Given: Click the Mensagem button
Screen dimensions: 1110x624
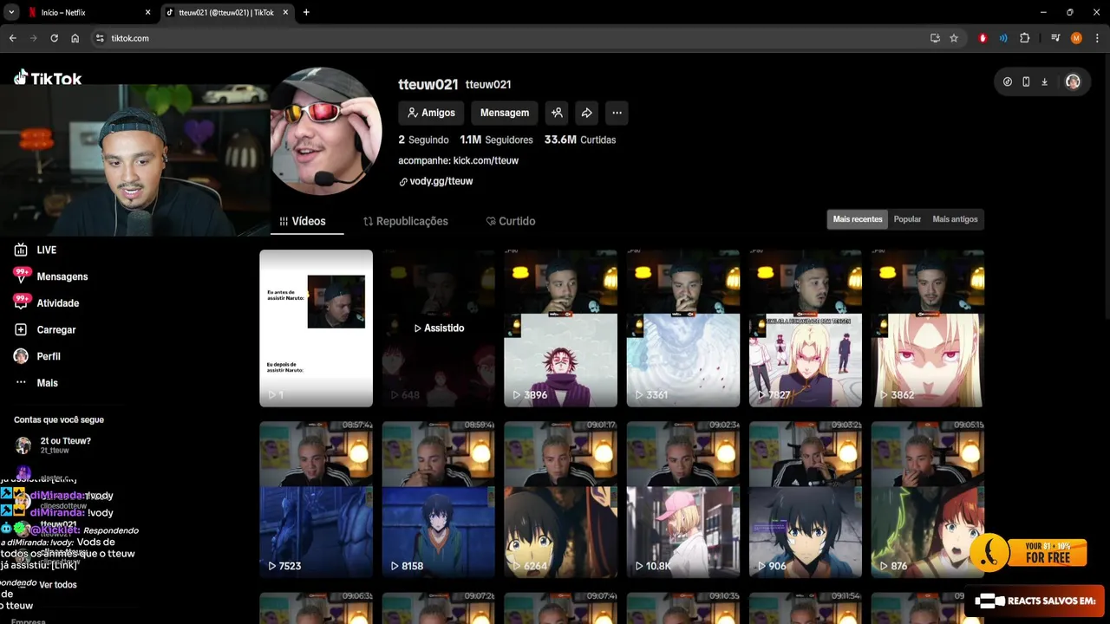Looking at the screenshot, I should [505, 113].
